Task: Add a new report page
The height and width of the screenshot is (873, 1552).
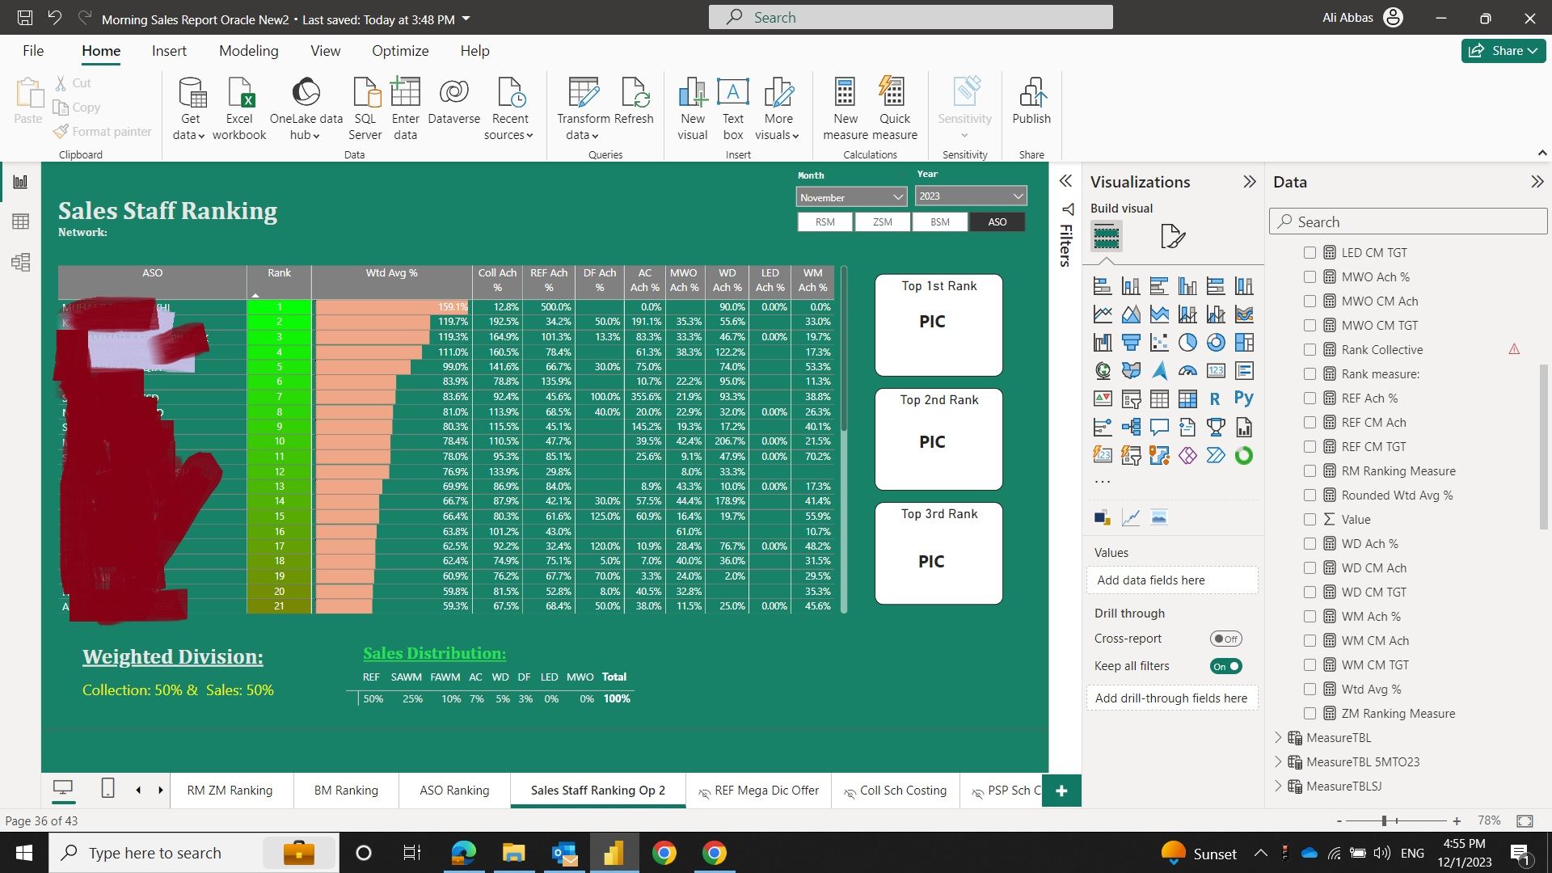Action: tap(1061, 791)
